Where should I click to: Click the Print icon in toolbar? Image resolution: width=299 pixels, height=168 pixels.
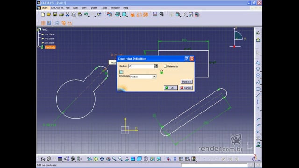point(61,14)
